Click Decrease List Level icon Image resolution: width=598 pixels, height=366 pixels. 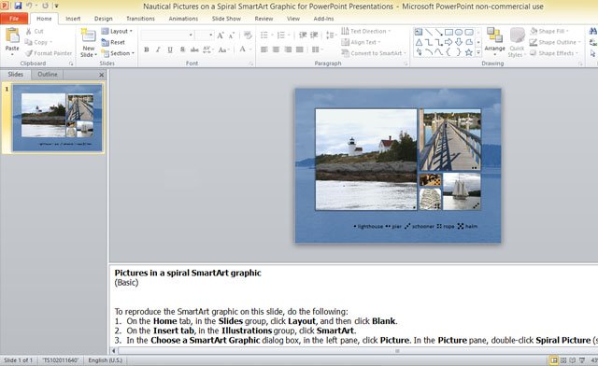[x=303, y=35]
